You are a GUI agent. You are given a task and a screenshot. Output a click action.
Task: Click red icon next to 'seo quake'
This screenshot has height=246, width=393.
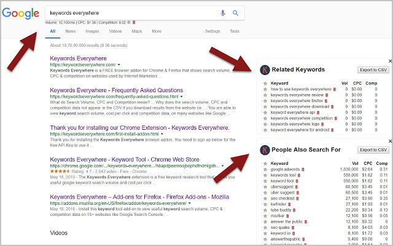coord(293,228)
